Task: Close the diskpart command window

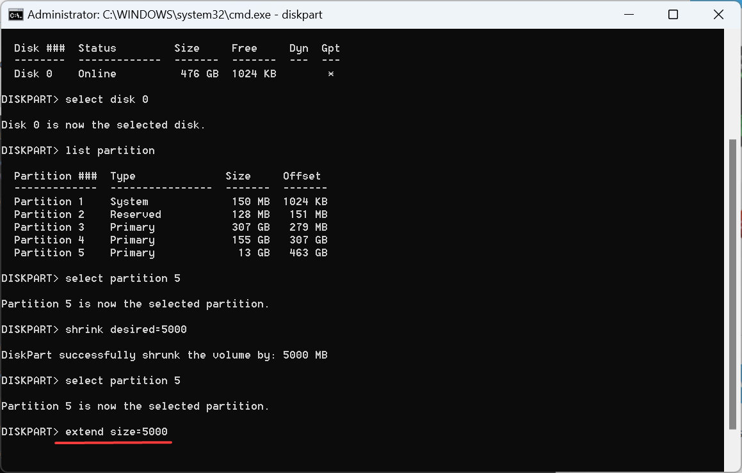Action: click(718, 15)
